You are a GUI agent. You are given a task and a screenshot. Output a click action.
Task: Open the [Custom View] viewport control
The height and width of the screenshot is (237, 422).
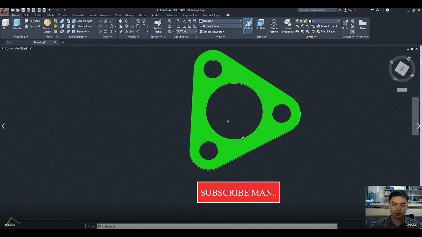(x=13, y=48)
